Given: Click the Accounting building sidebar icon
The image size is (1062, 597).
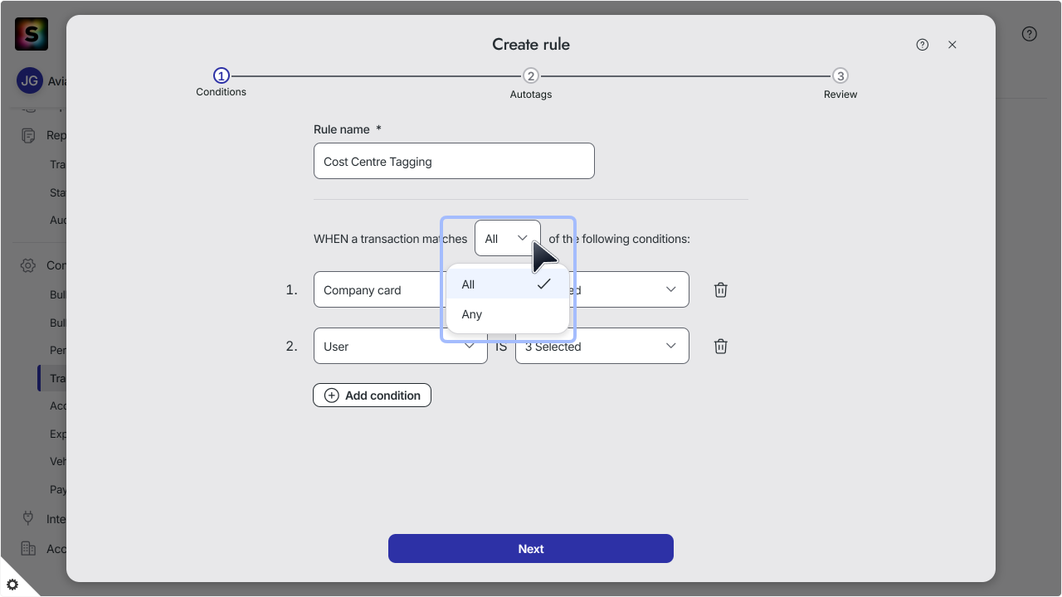Looking at the screenshot, I should coord(28,548).
